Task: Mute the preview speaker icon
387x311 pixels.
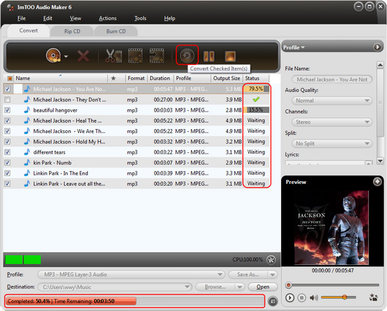Action: point(313,297)
